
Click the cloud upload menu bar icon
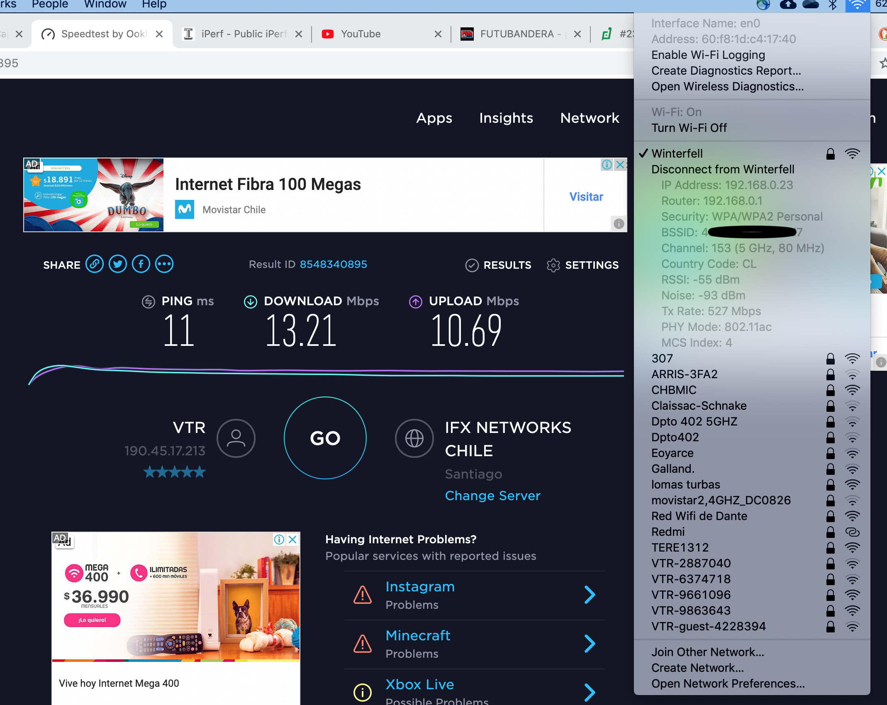tap(788, 5)
